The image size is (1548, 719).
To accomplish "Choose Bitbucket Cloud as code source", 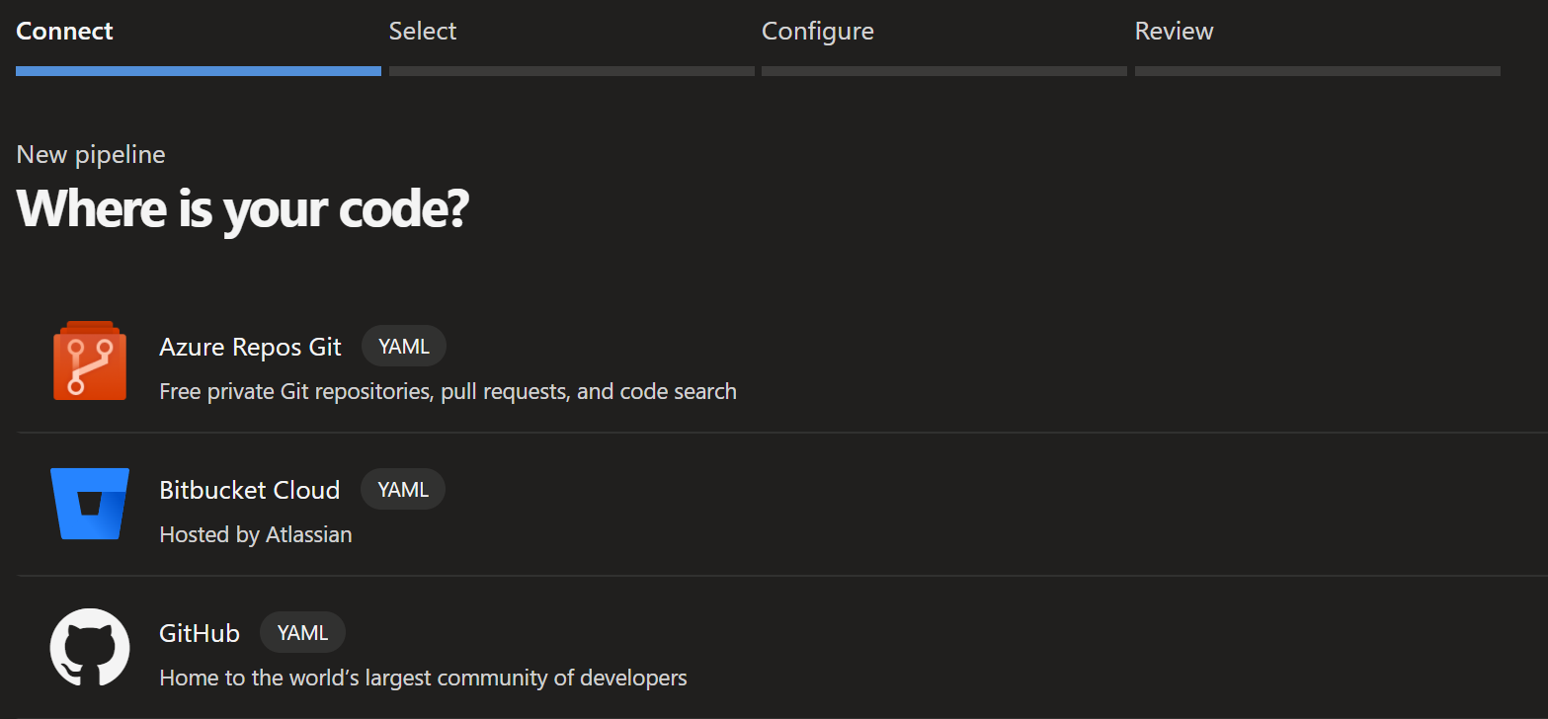I will coord(782,505).
